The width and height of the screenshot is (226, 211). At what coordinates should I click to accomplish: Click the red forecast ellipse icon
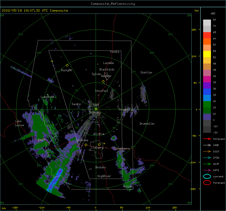207,183
